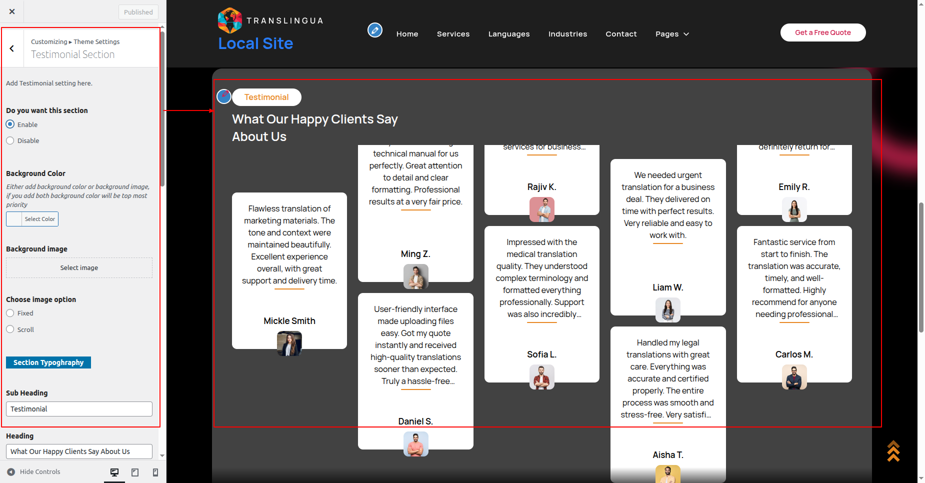
Task: Click the Sub Heading text field
Action: pos(79,409)
